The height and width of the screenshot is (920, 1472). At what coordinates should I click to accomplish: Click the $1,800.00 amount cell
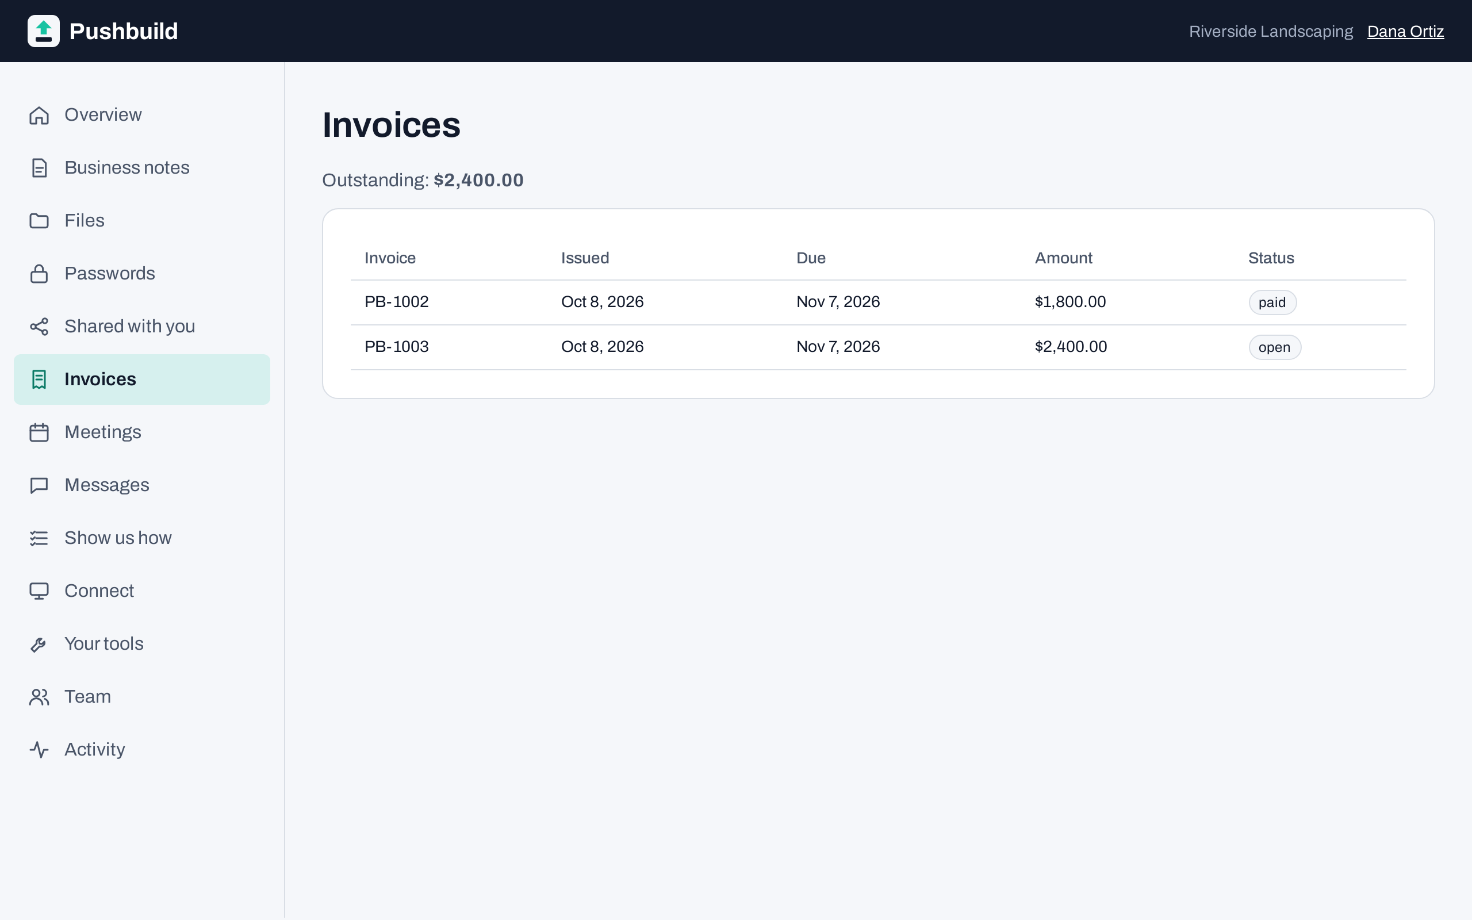click(x=1071, y=302)
